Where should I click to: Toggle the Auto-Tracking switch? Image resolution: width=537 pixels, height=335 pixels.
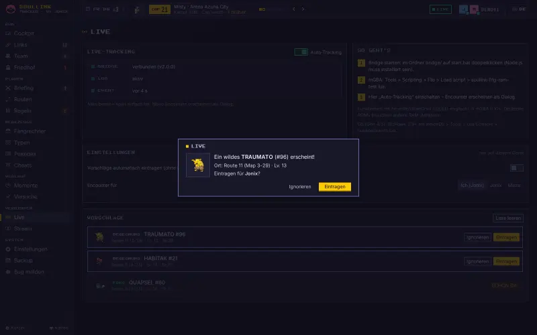(301, 52)
